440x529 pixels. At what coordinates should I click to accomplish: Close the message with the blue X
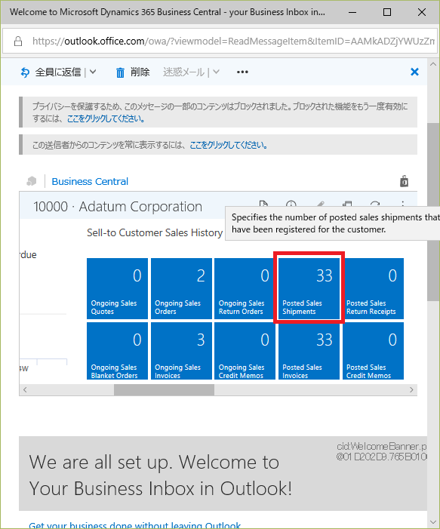(414, 72)
